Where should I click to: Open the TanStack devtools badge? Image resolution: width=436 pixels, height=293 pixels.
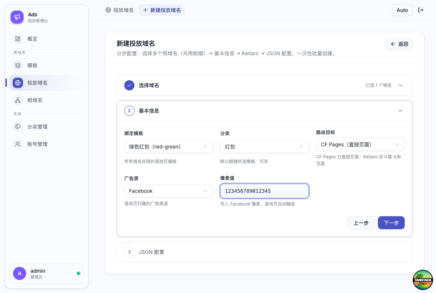[x=423, y=280]
